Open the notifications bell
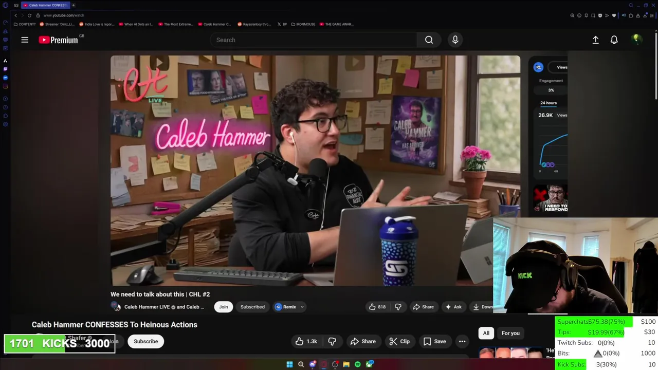 pyautogui.click(x=614, y=40)
